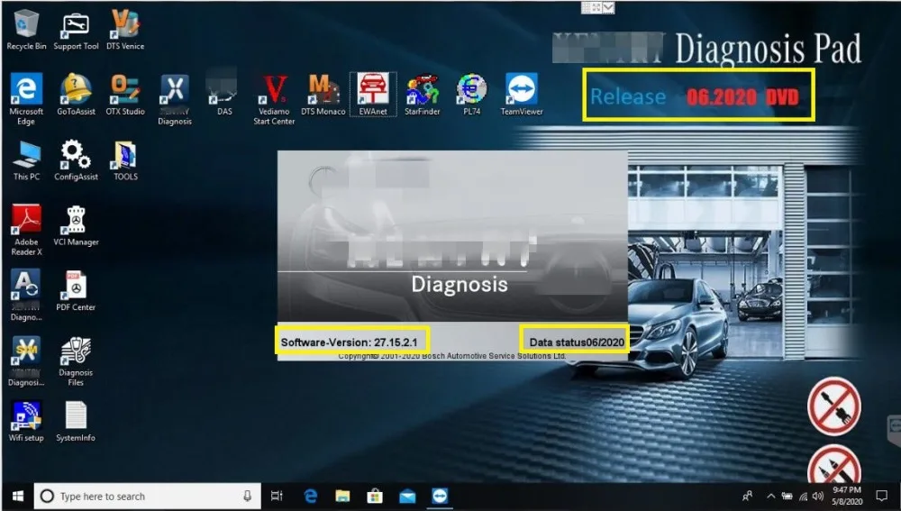Click 'Software-Version: 27.15.2.1' text

349,342
